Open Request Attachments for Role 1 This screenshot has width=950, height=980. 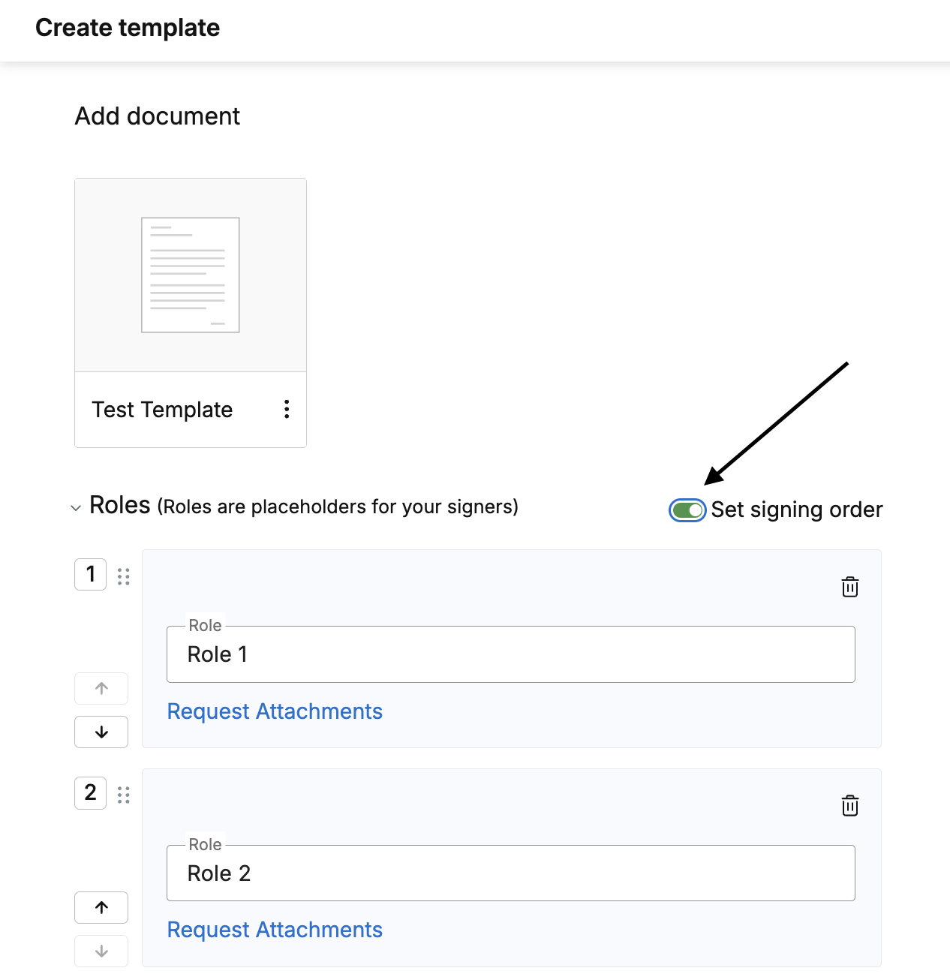[x=275, y=711]
